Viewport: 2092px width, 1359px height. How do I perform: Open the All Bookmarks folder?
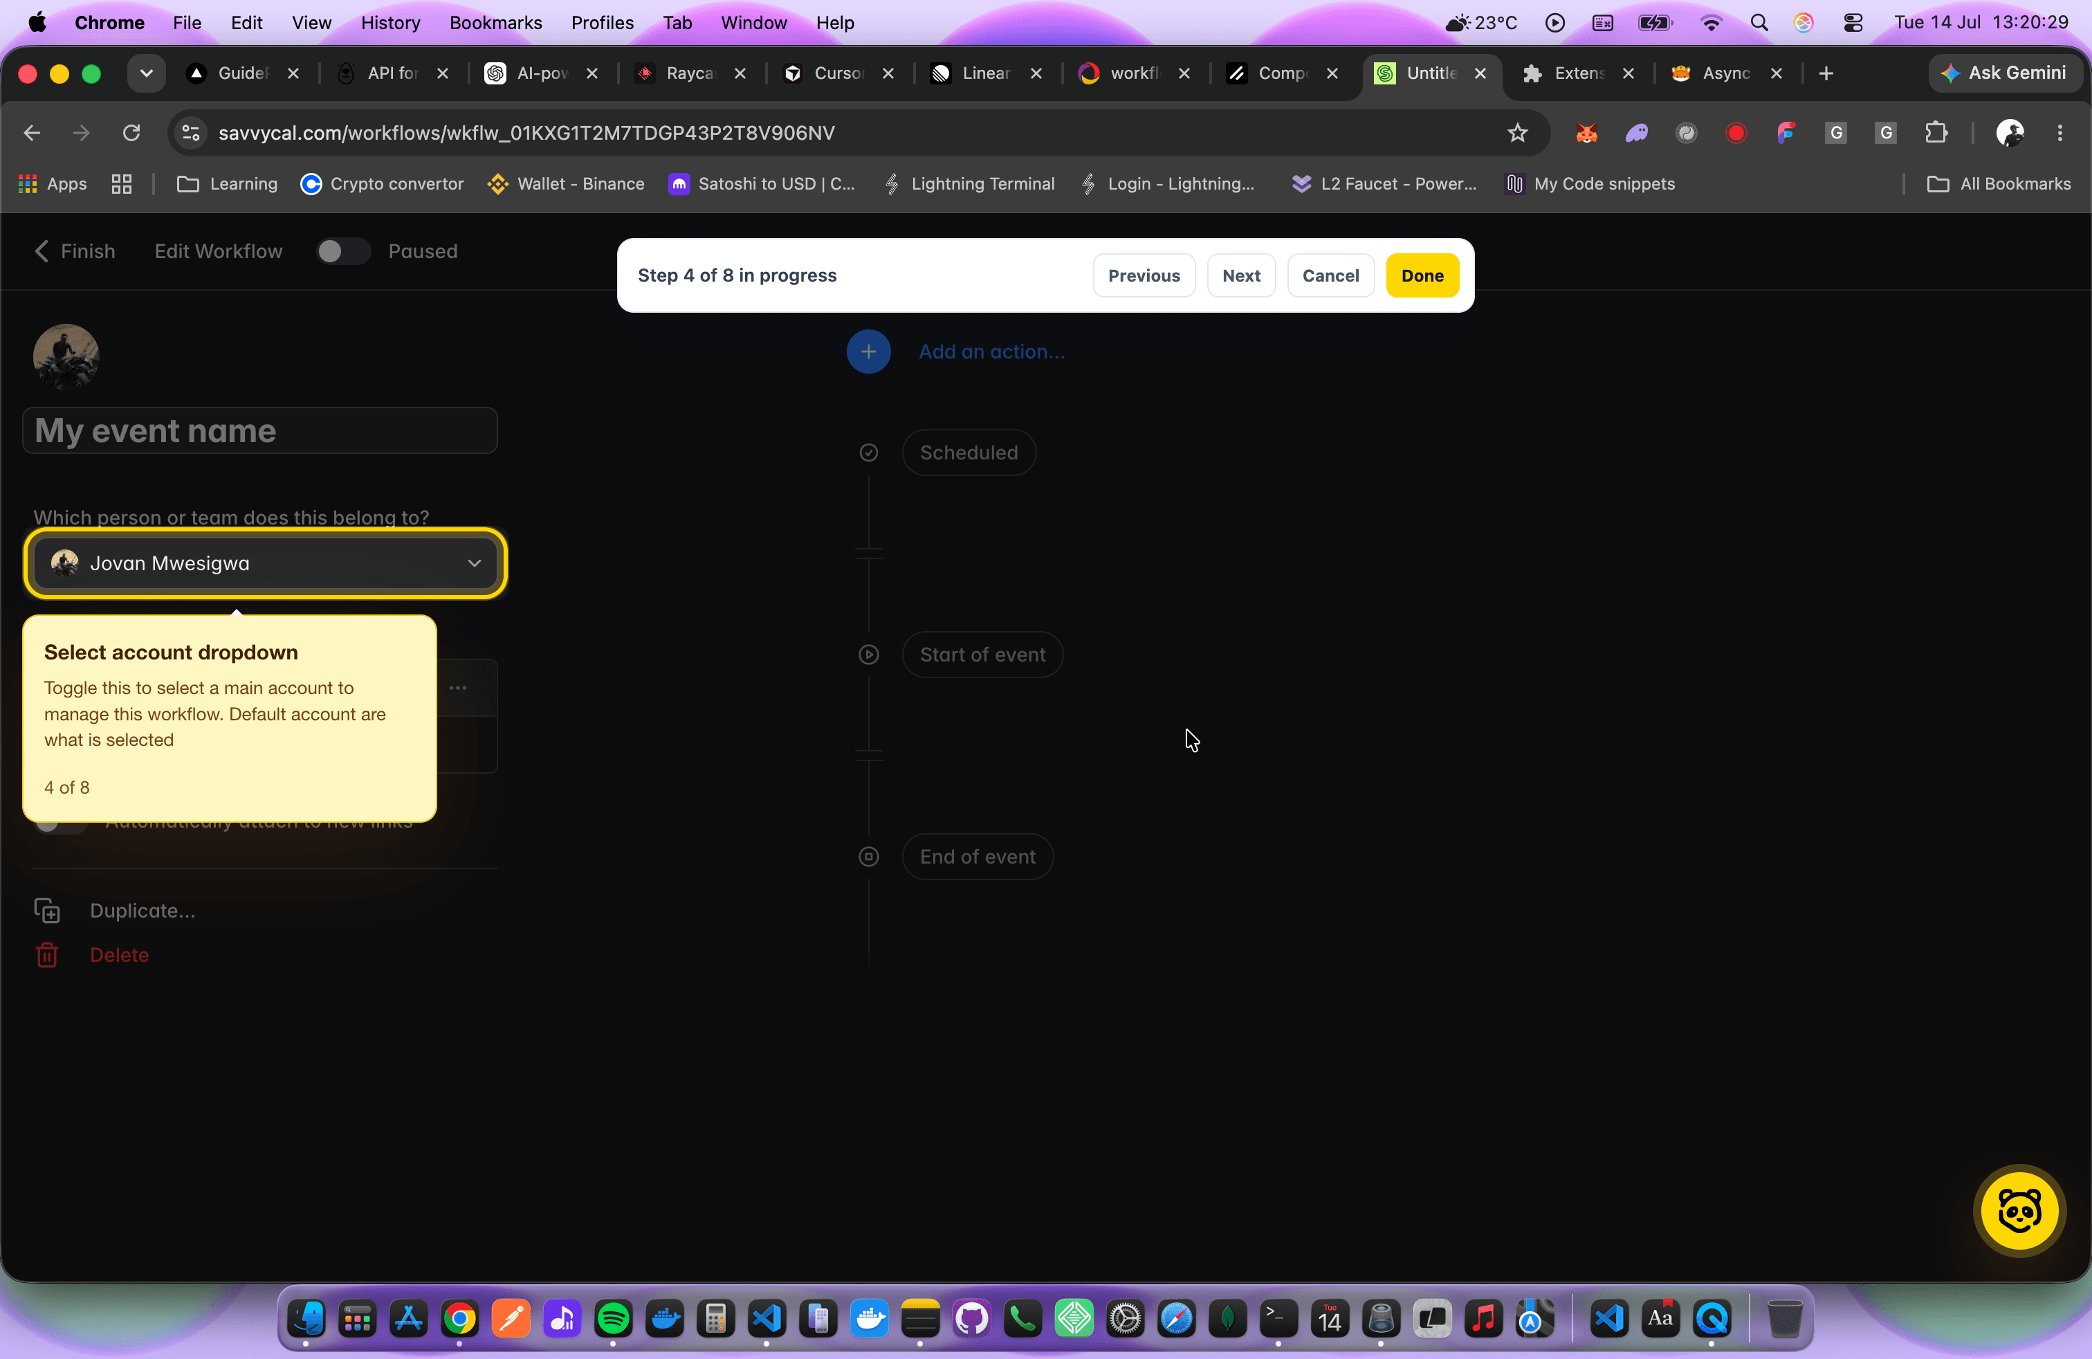(x=1998, y=184)
